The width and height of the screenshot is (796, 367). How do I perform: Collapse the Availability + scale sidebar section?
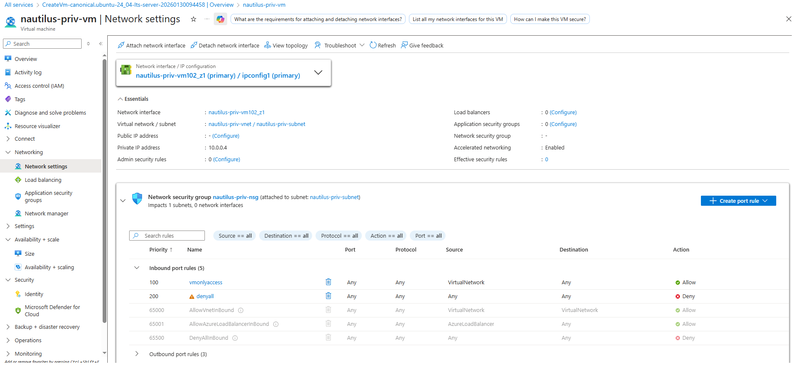8,239
